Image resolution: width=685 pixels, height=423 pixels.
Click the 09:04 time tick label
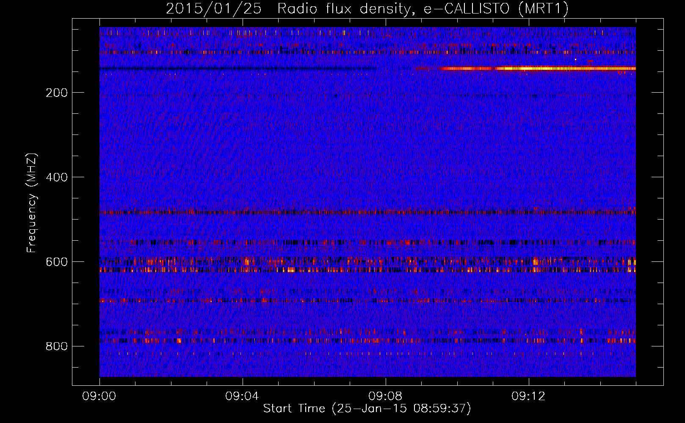(242, 396)
